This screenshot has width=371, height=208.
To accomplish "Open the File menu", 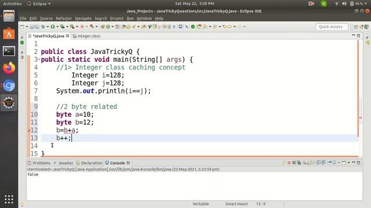I will click(23, 18).
